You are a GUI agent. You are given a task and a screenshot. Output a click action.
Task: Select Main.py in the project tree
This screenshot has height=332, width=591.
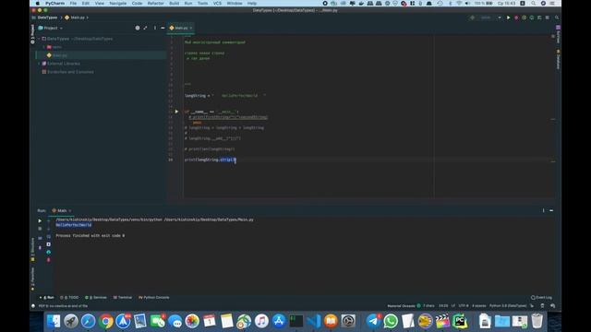click(x=59, y=55)
